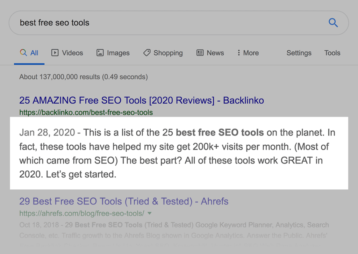Open the Tools search options
Viewport: 358px width, 254px height.
332,53
